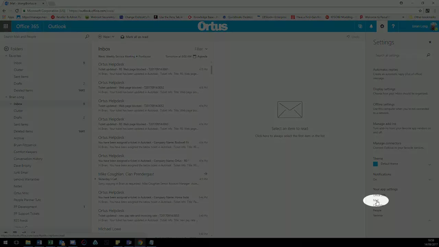Viewport: 439px width, 247px height.
Task: Open Word from taskbar
Action: pos(39,243)
